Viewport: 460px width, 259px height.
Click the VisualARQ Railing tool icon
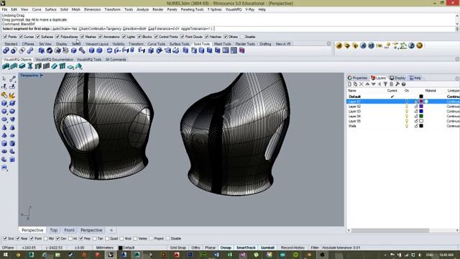[x=63, y=66]
